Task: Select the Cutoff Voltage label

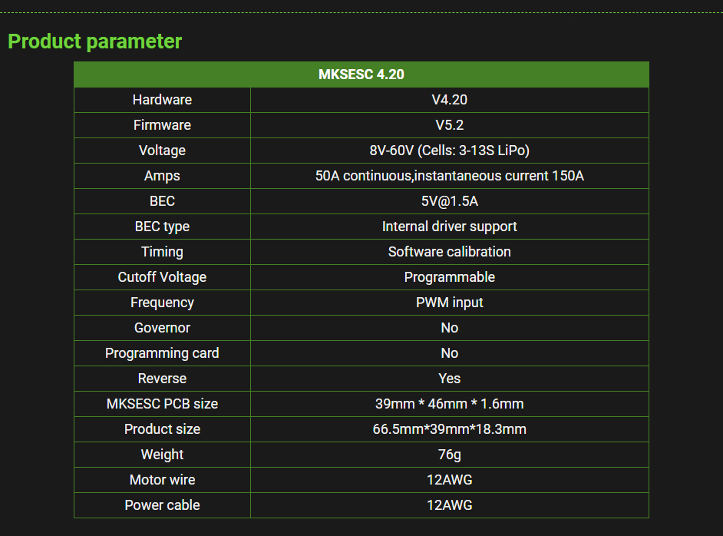Action: pyautogui.click(x=162, y=277)
